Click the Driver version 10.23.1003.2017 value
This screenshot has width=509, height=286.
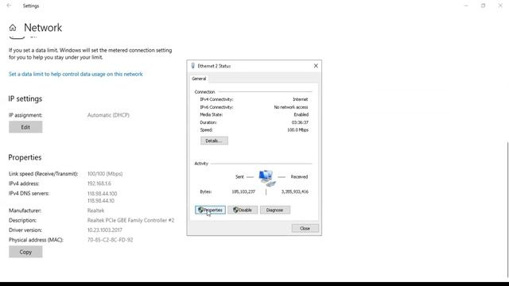click(x=104, y=230)
